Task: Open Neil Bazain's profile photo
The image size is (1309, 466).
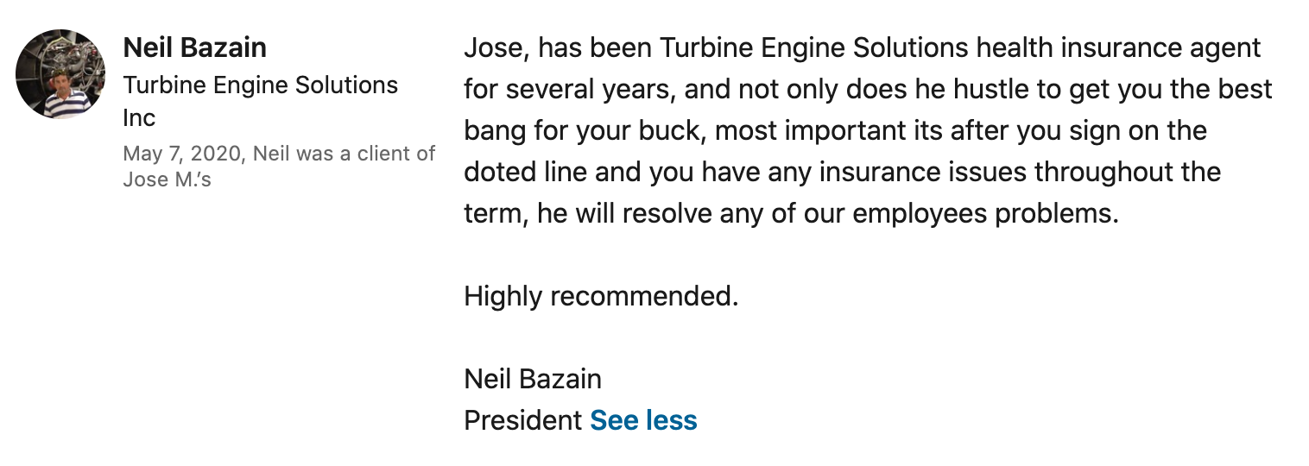Action: coord(61,74)
